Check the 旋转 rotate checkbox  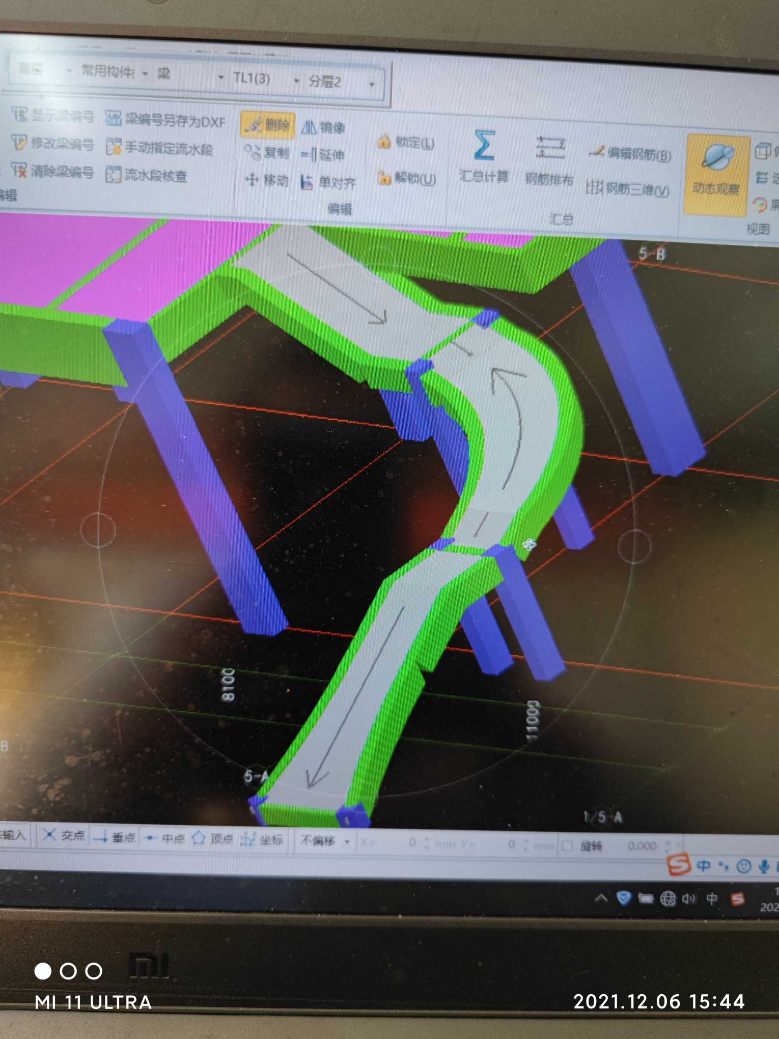(x=567, y=845)
